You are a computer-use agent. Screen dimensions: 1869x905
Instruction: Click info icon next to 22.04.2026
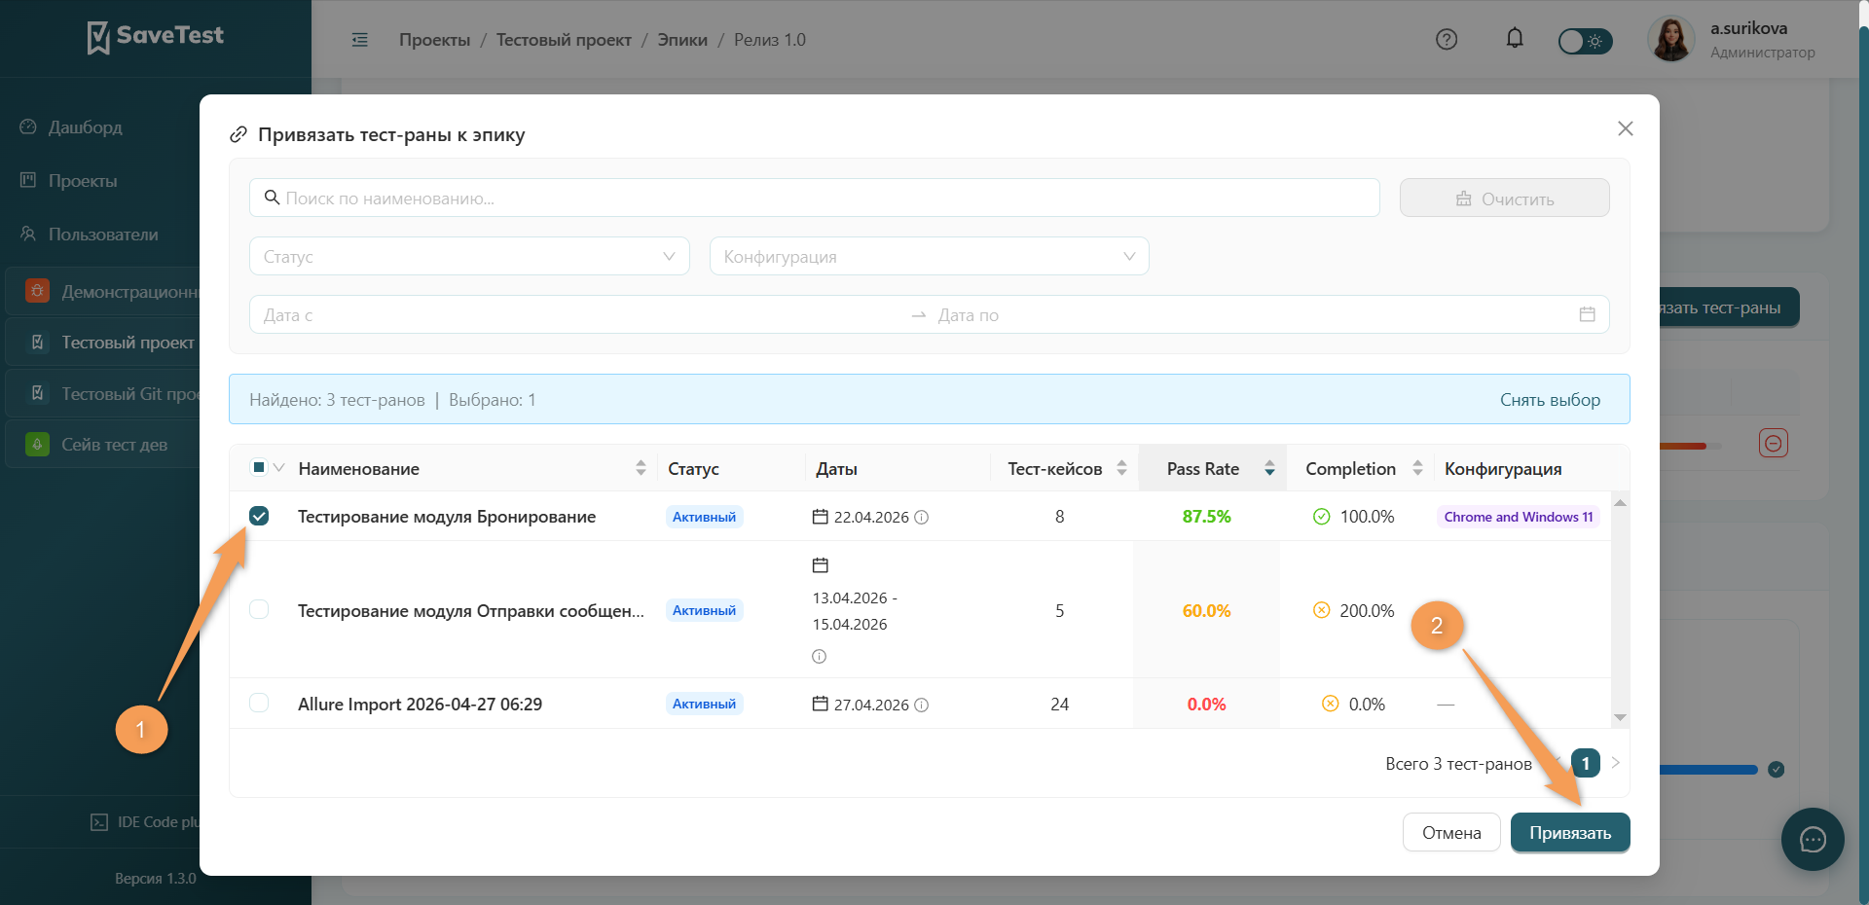coord(922,517)
